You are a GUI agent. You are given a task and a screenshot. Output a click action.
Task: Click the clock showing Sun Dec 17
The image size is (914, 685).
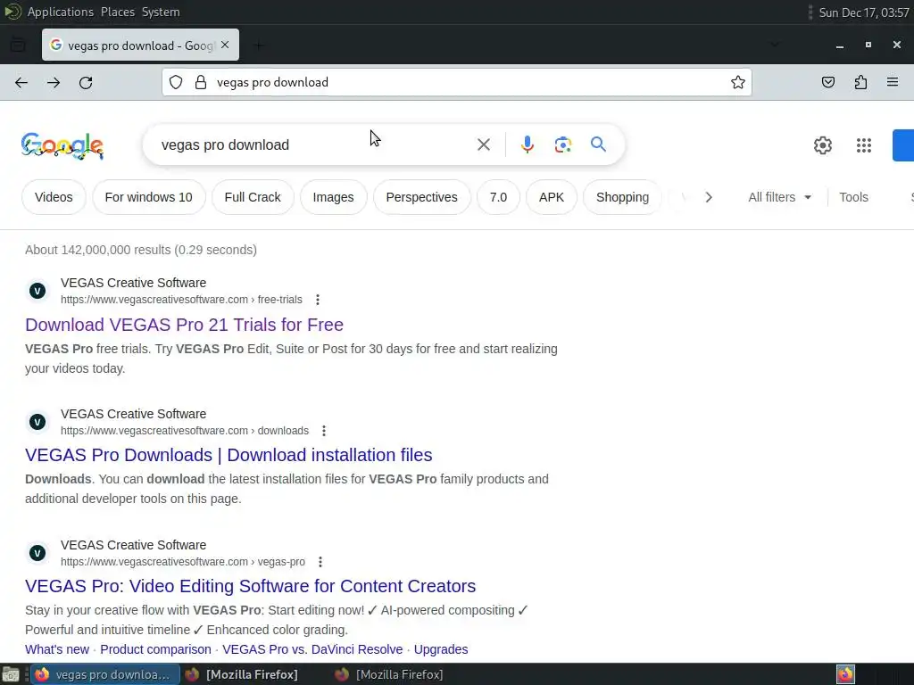click(x=864, y=12)
